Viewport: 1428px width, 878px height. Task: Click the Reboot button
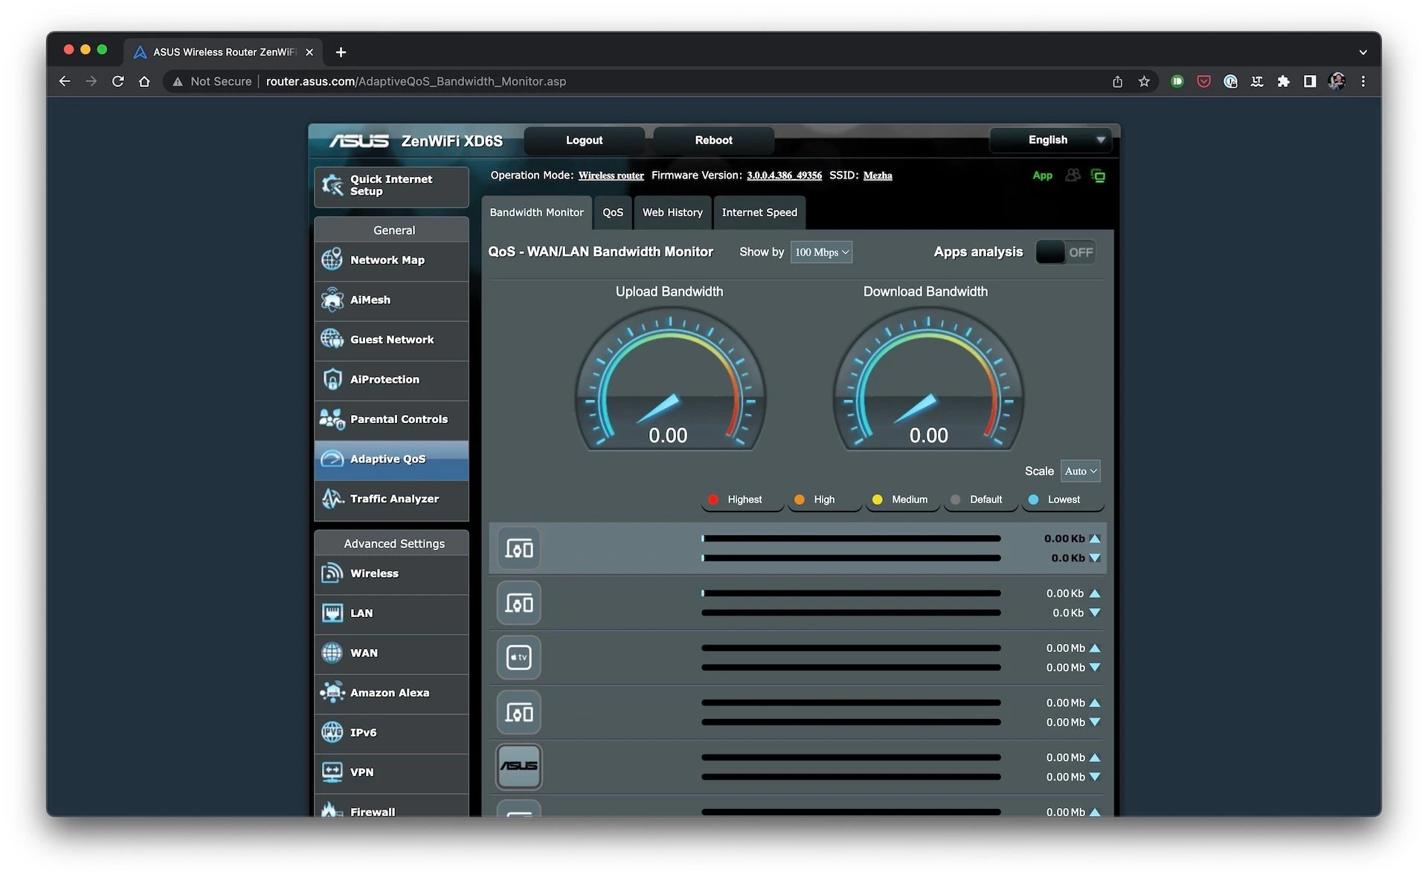tap(713, 140)
